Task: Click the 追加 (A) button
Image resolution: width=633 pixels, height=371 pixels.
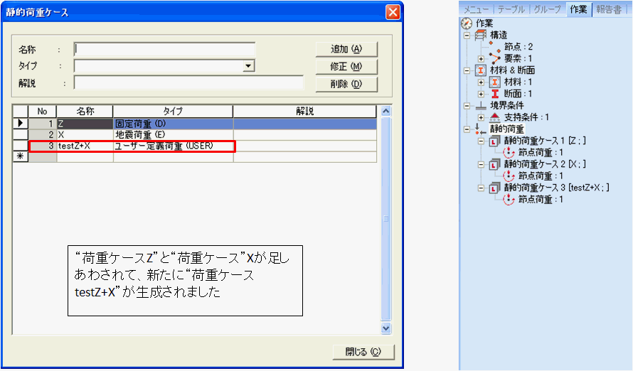Action: point(346,49)
